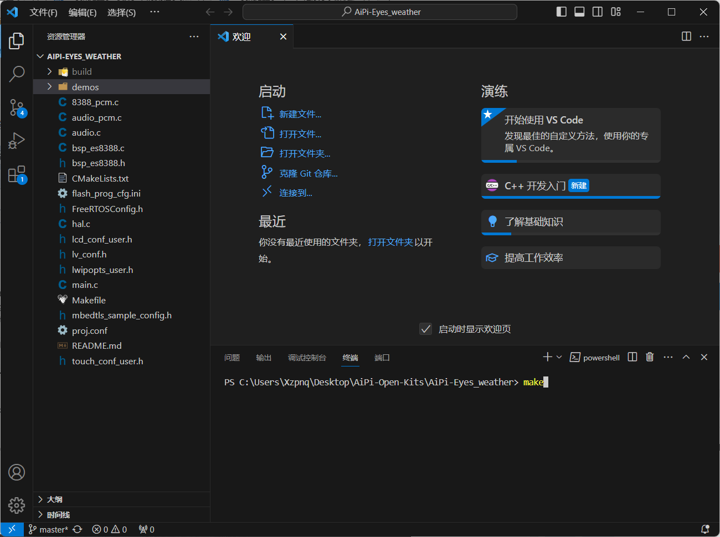Open the Run and Debug view
The height and width of the screenshot is (537, 720).
pos(17,141)
